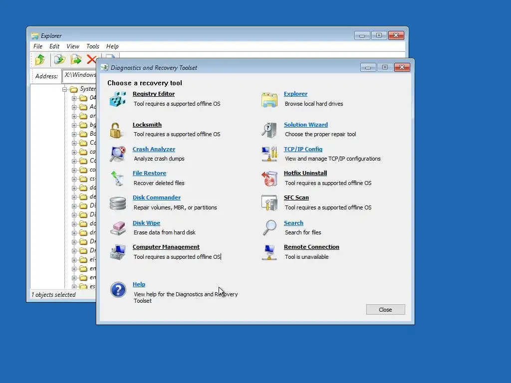Image resolution: width=511 pixels, height=383 pixels.
Task: Launch the Disk Commander link
Action: click(156, 197)
